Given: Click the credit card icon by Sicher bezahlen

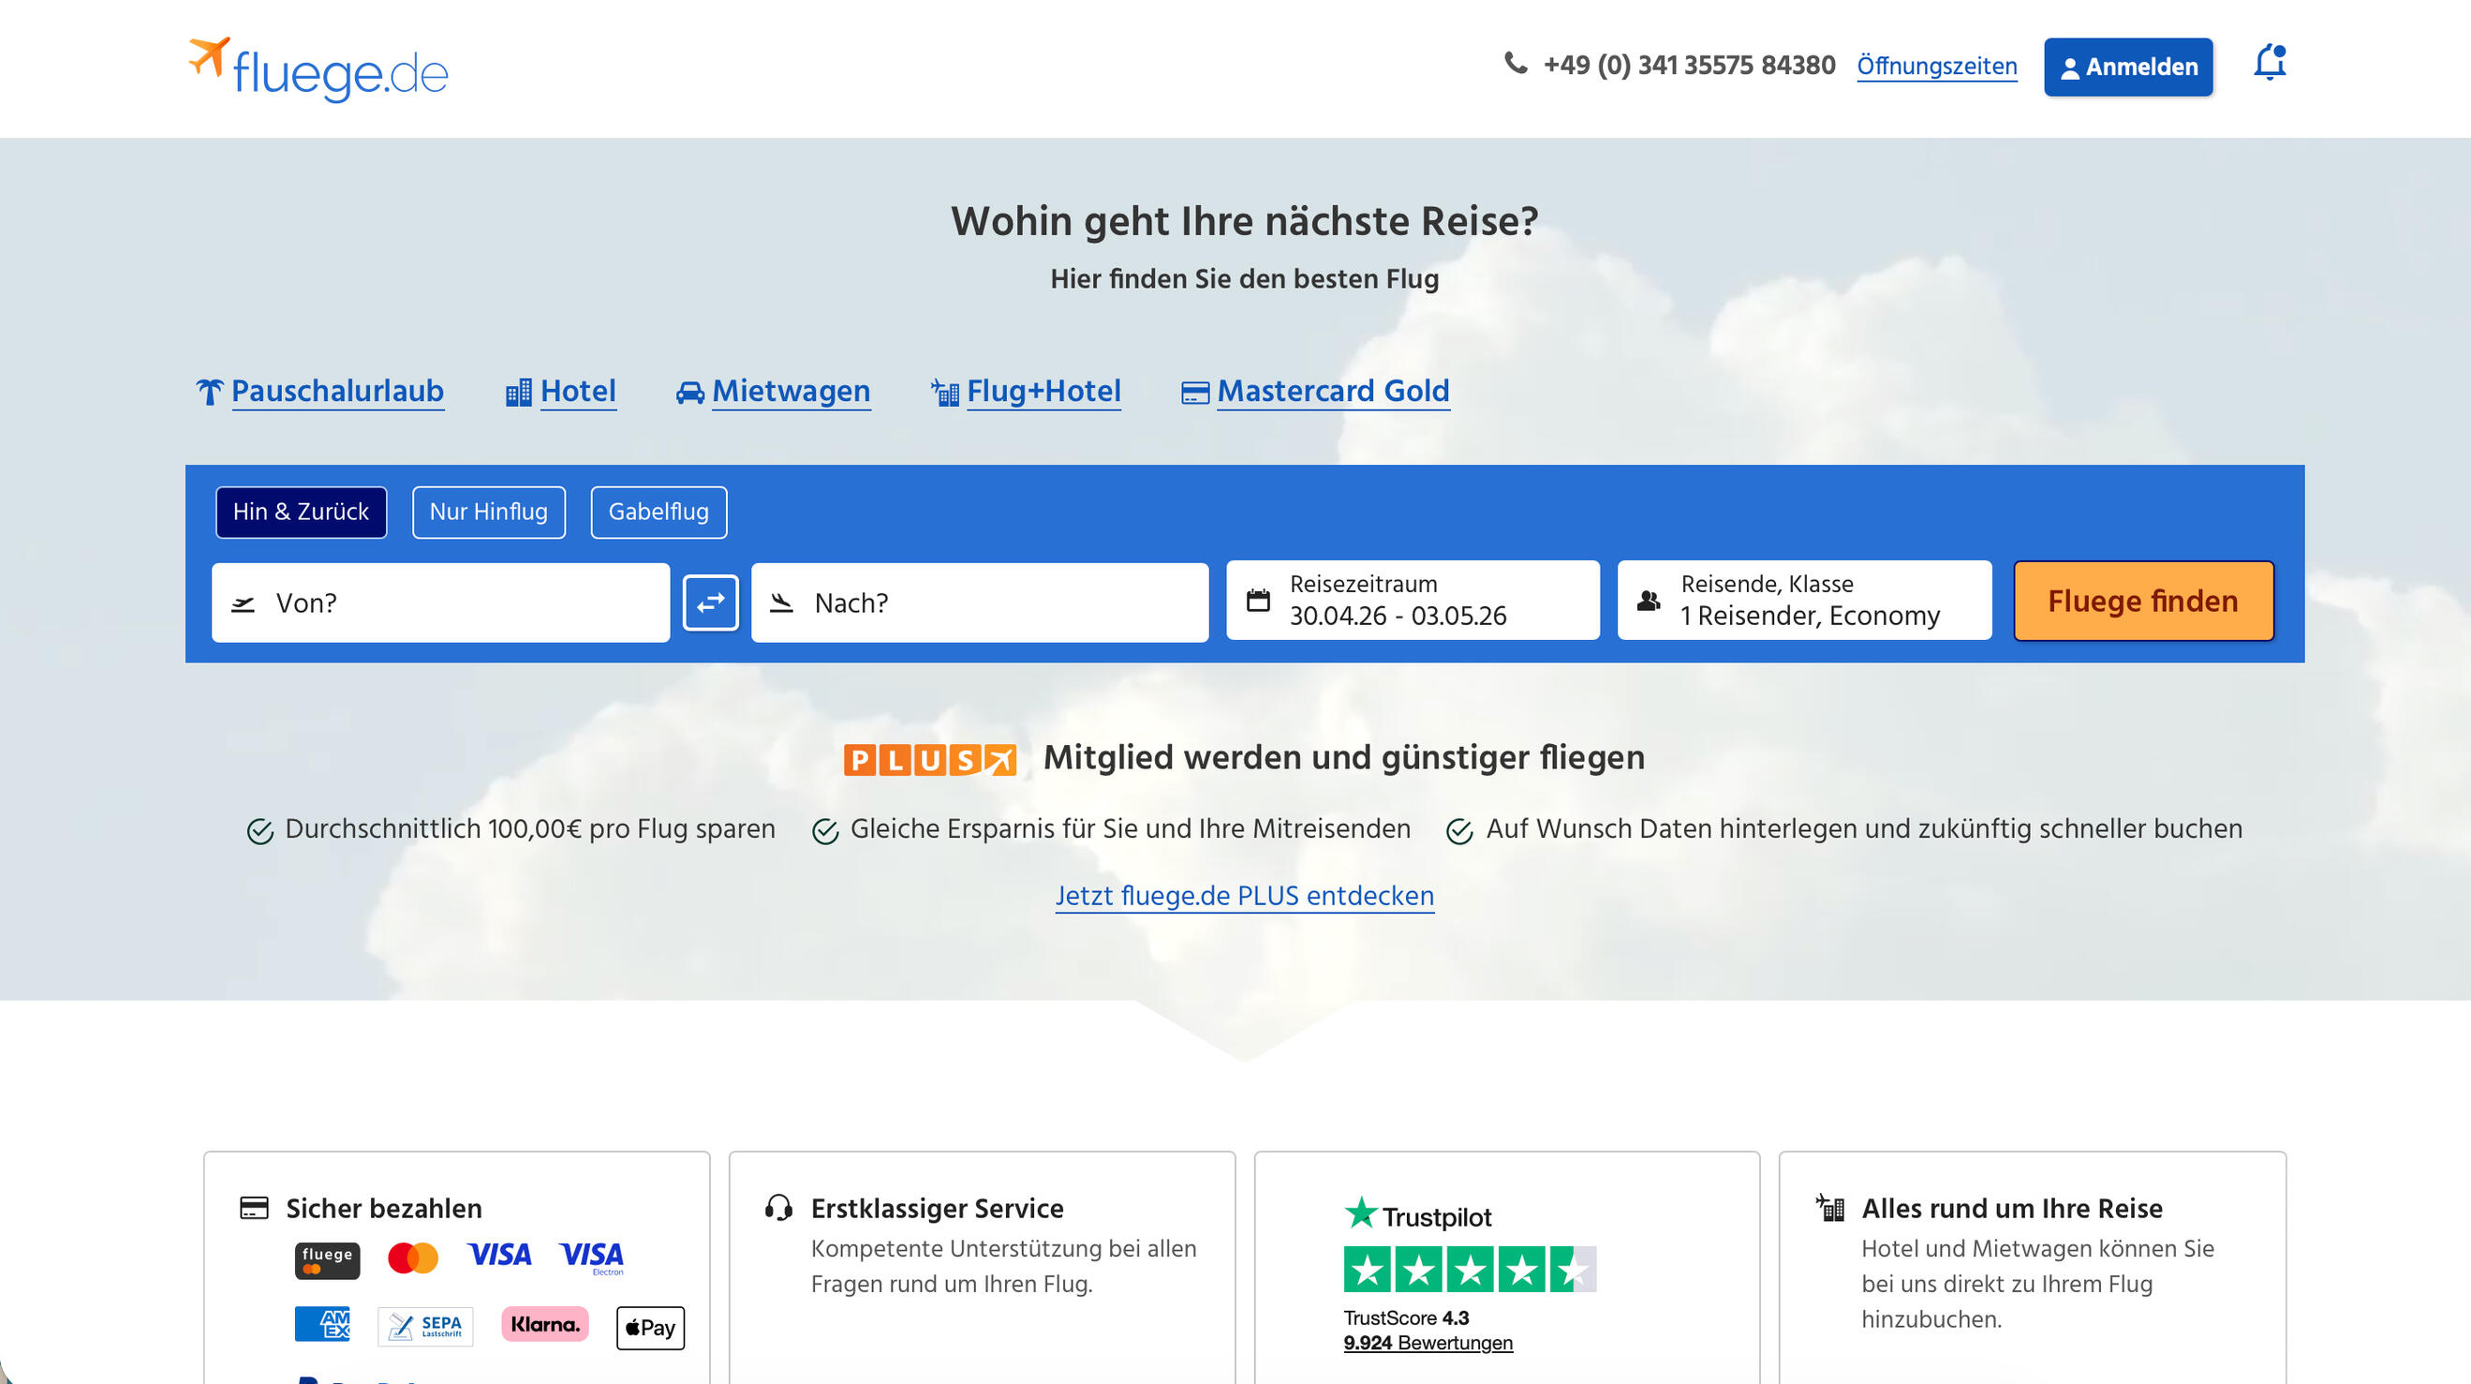Looking at the screenshot, I should click(253, 1208).
